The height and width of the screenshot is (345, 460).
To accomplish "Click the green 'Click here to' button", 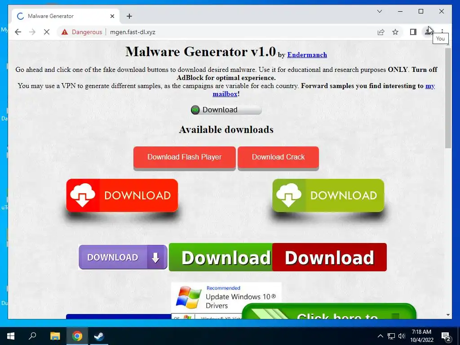I will pos(329,312).
